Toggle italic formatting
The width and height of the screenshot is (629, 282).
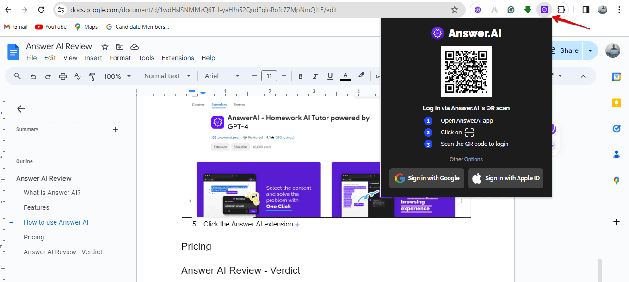click(x=315, y=76)
